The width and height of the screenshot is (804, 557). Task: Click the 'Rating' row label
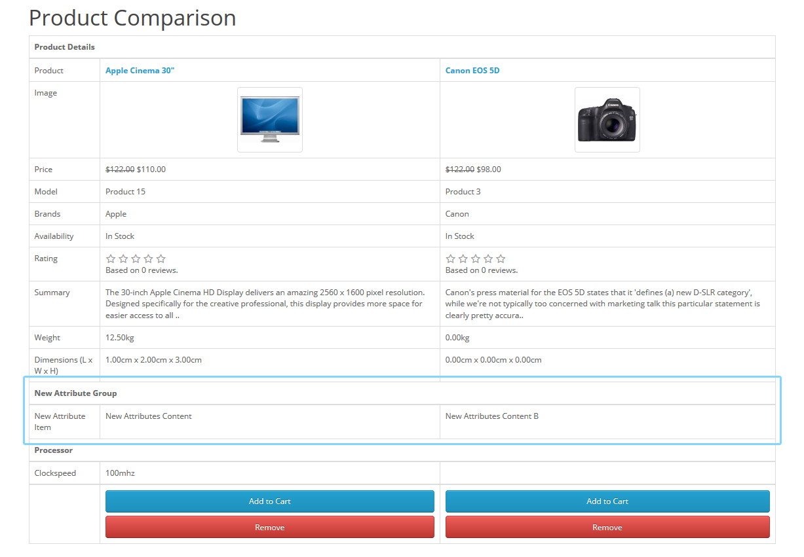(46, 259)
